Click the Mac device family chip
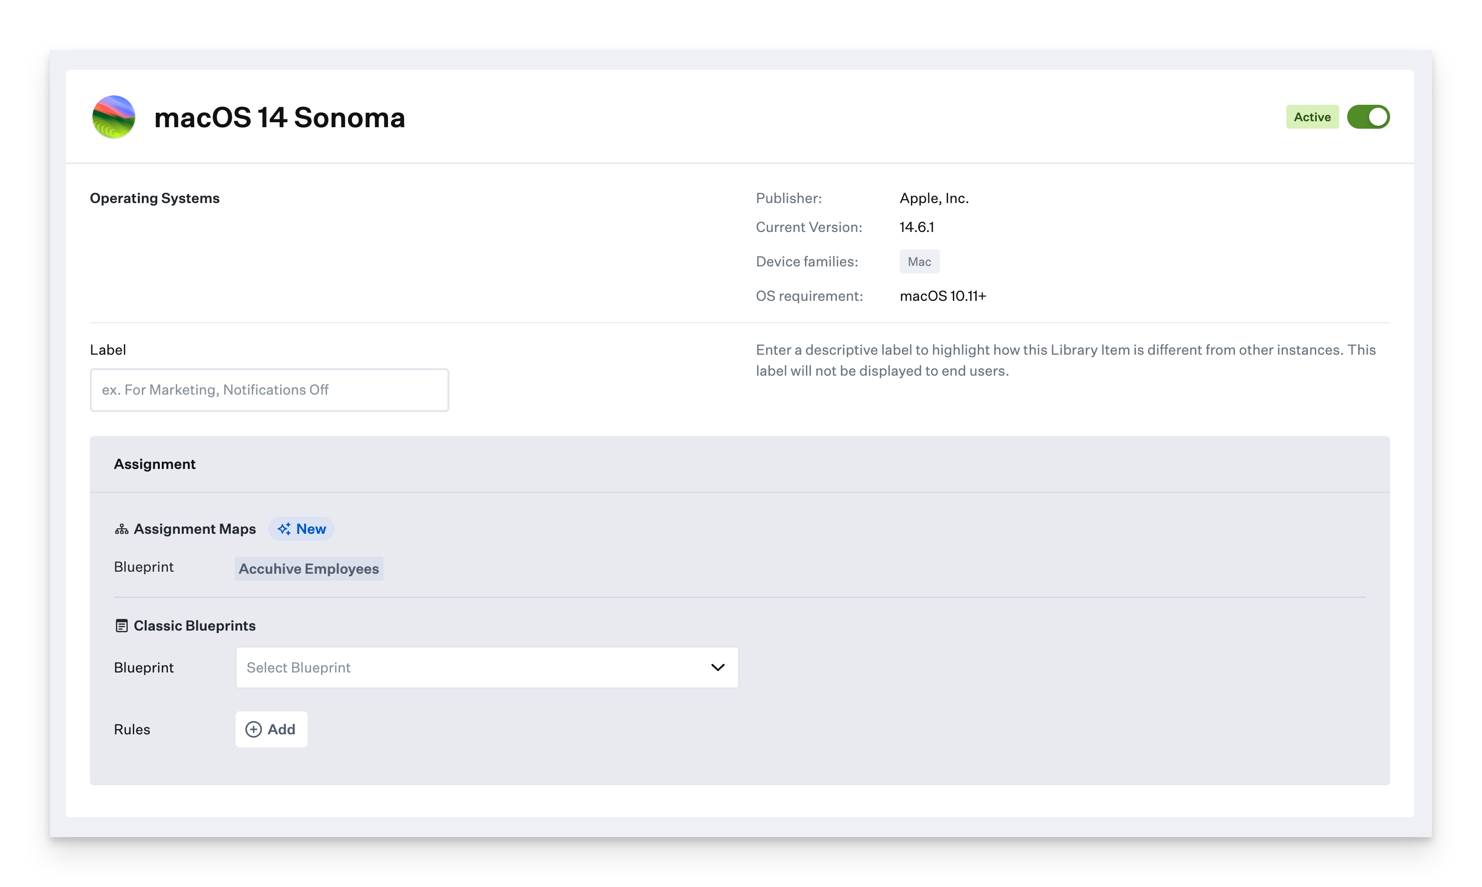 coord(919,262)
